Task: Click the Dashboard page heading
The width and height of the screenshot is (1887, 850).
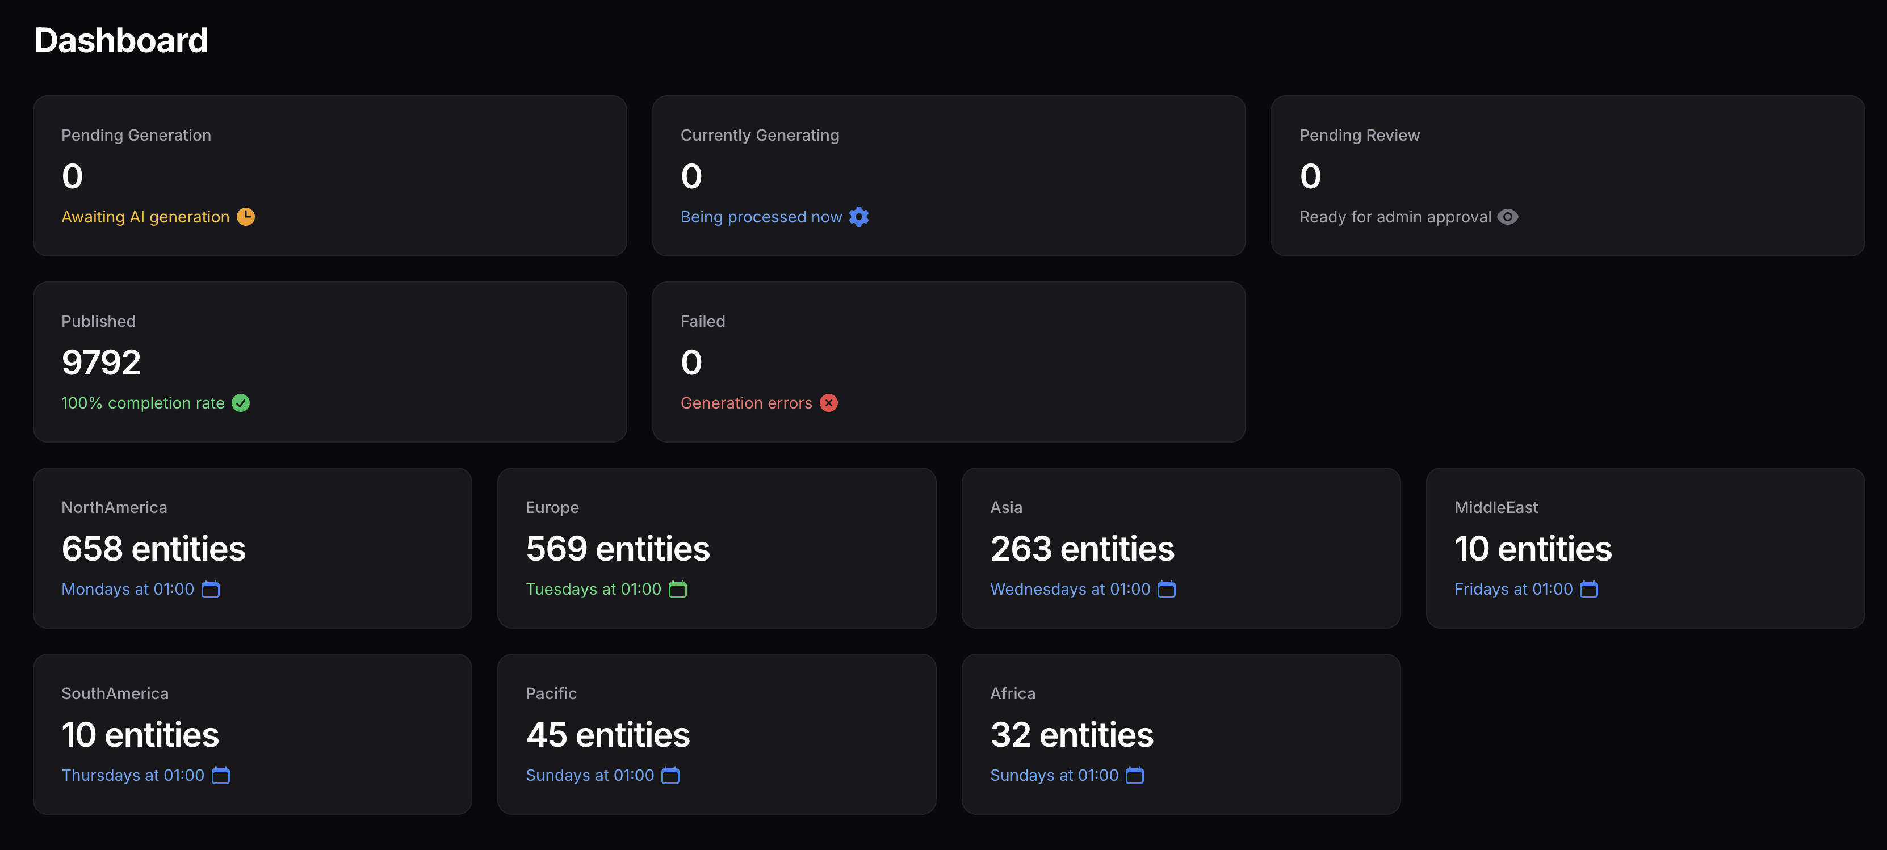Action: [x=121, y=40]
